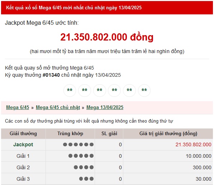Viewport: 214px width, 185px height.
Task: Click the six-dot match icons in Jackpot row
Action: click(79, 144)
